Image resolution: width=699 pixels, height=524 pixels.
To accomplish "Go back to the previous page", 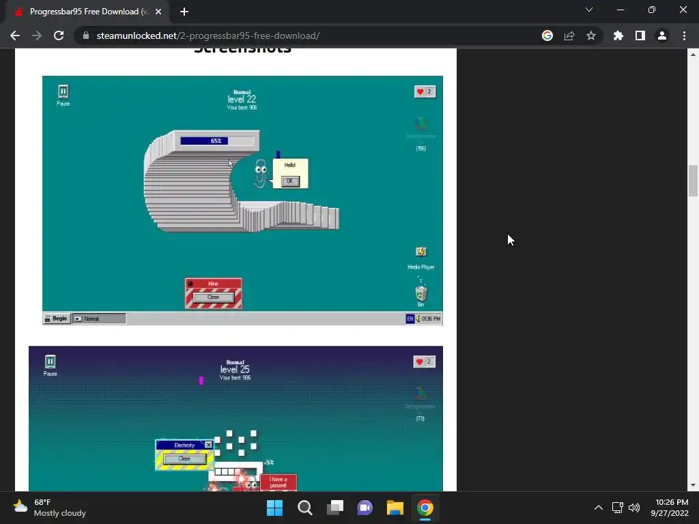I will (15, 35).
